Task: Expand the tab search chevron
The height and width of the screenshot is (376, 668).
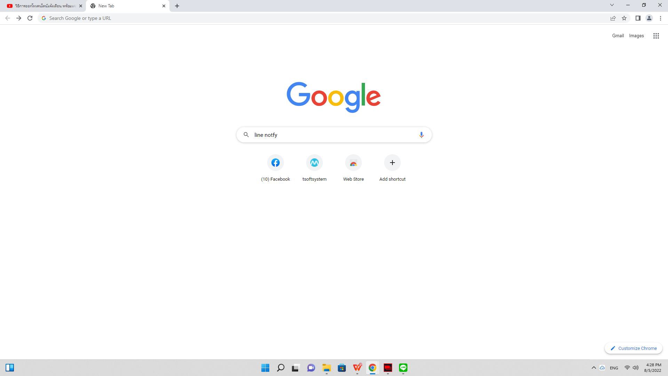Action: coord(612,5)
